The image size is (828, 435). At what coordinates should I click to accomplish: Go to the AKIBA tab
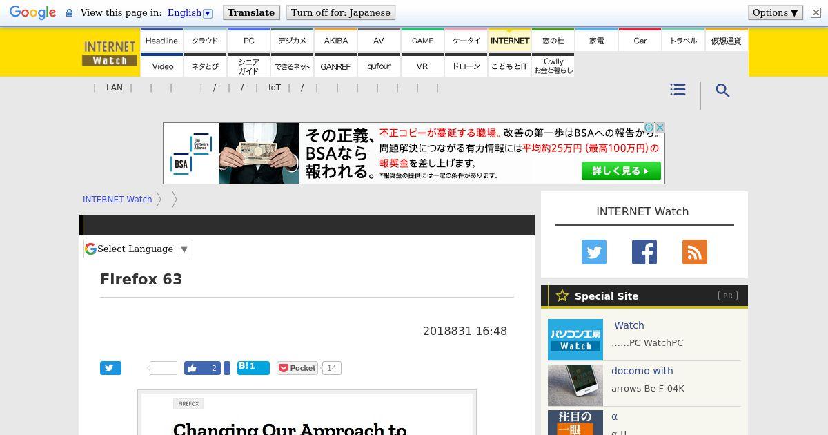tap(335, 41)
